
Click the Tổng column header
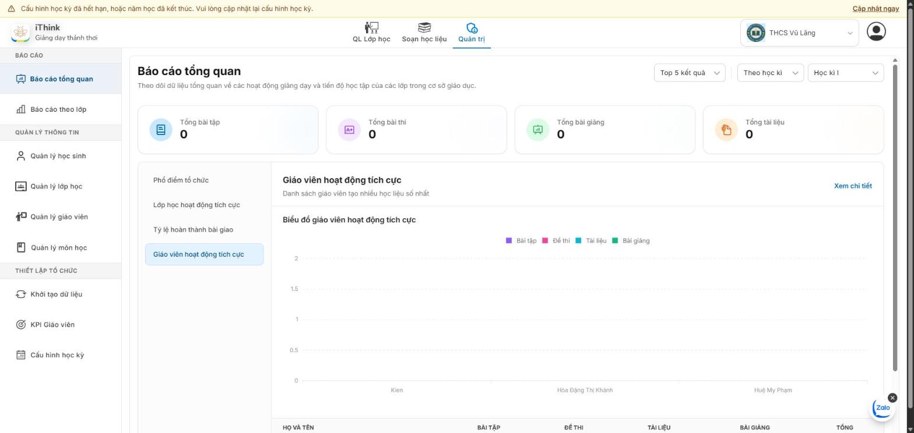tap(845, 428)
